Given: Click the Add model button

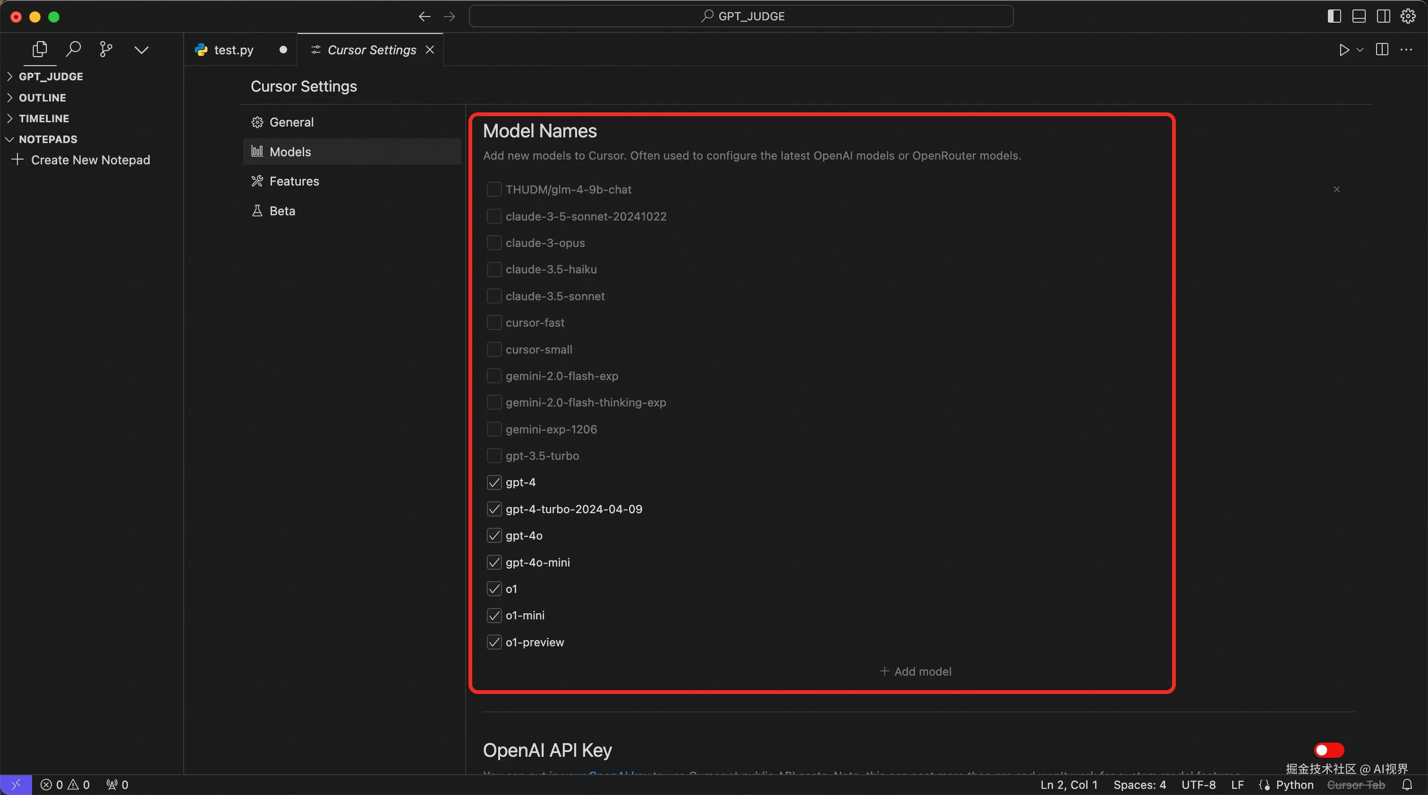Looking at the screenshot, I should coord(915,671).
